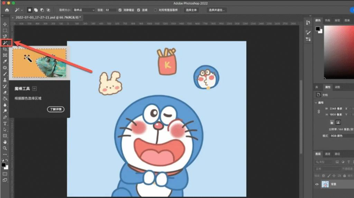Switch to the Swatches panel tab

(328, 20)
